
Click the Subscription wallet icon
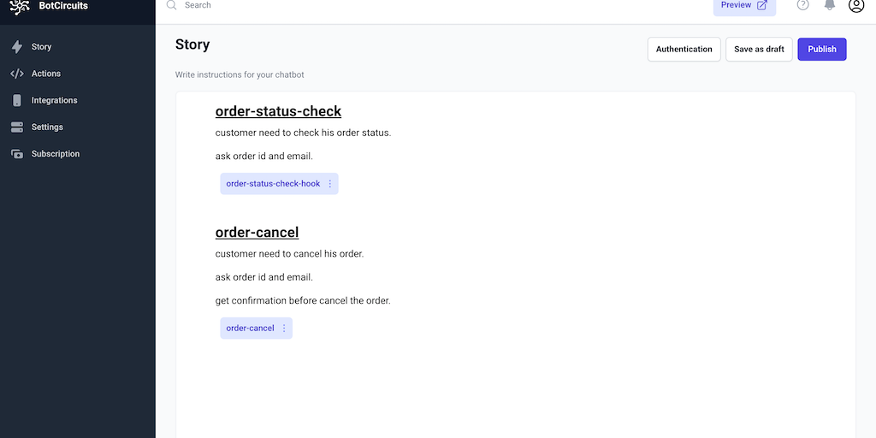(17, 154)
